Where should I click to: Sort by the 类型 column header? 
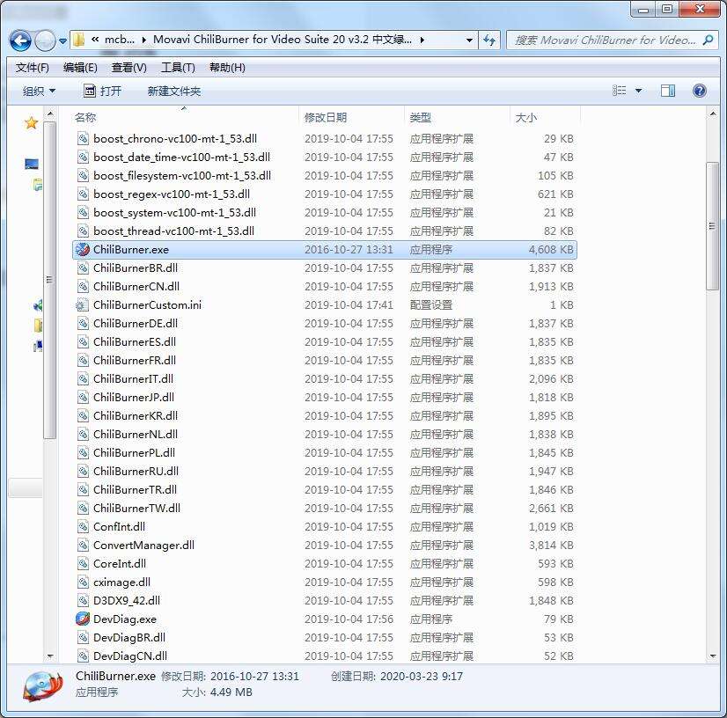(x=421, y=118)
